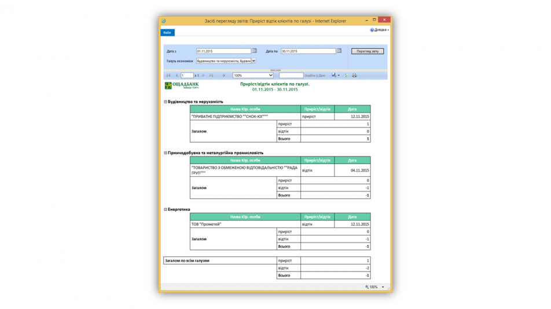Go to first page of report
Screen dimensions: 551x309
click(x=168, y=76)
